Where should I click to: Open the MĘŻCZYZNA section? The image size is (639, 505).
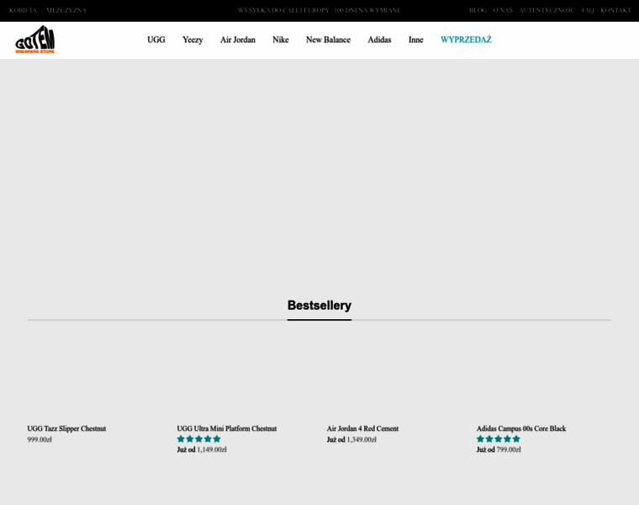66,10
